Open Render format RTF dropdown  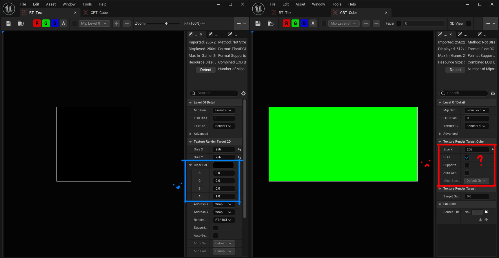click(x=224, y=220)
